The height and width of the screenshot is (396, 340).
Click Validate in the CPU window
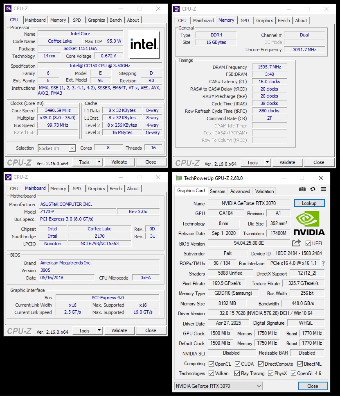(x=119, y=162)
